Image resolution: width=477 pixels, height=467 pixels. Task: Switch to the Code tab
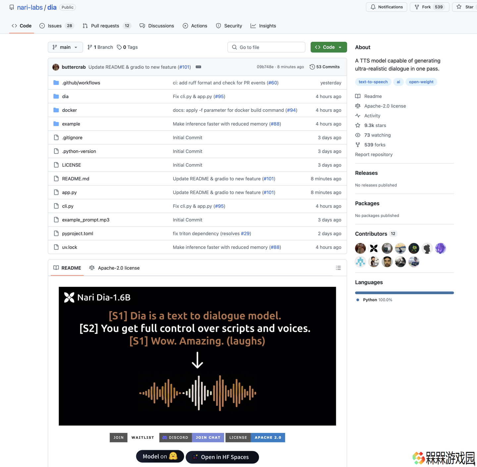[22, 26]
